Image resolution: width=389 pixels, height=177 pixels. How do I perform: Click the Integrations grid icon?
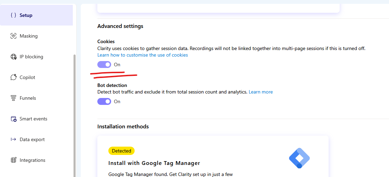[x=13, y=160]
